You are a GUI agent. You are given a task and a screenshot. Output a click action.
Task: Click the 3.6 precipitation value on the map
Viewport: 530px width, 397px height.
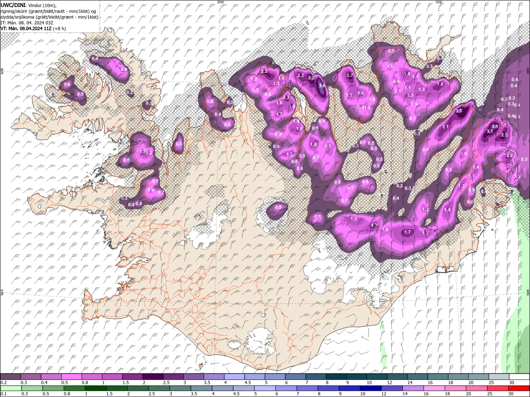click(322, 86)
